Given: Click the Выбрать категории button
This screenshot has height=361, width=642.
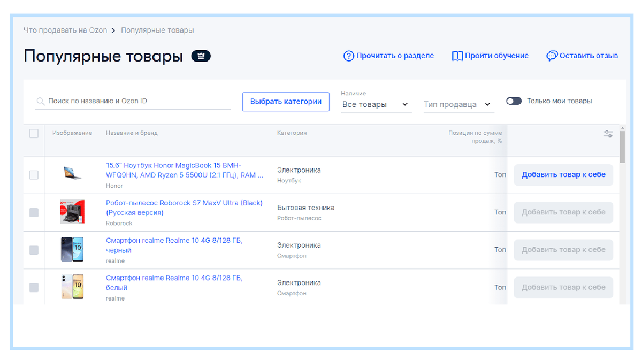Looking at the screenshot, I should pyautogui.click(x=286, y=102).
